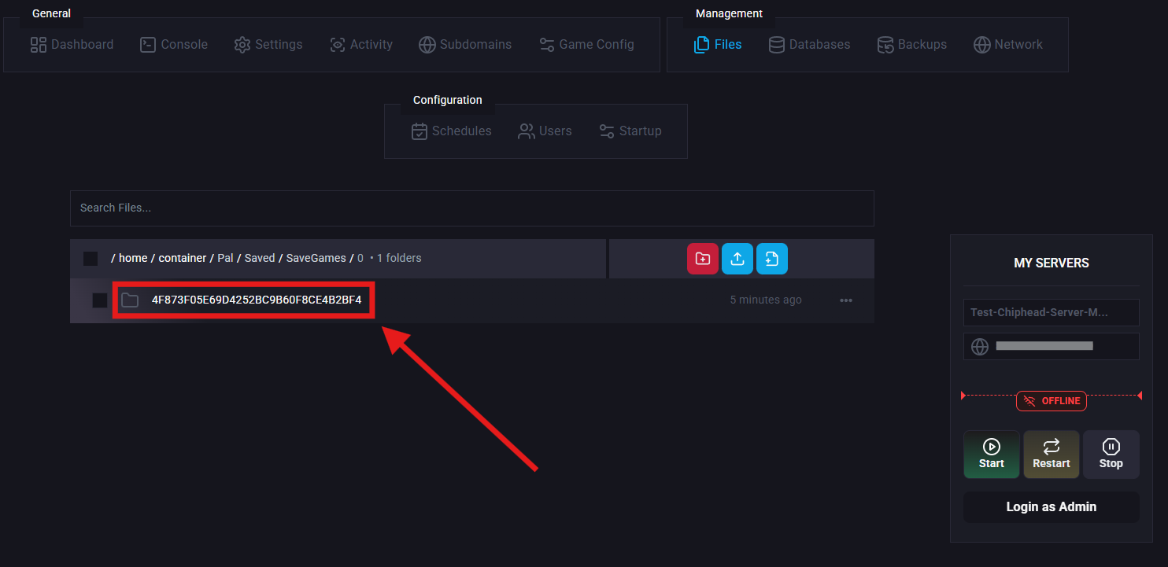1168x567 pixels.
Task: Open the Schedules page
Action: [452, 131]
